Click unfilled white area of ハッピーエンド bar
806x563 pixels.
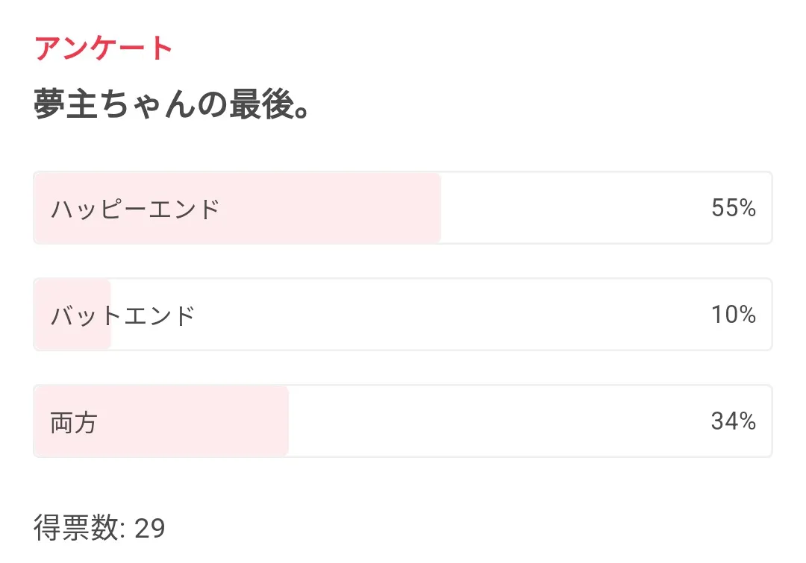[567, 208]
